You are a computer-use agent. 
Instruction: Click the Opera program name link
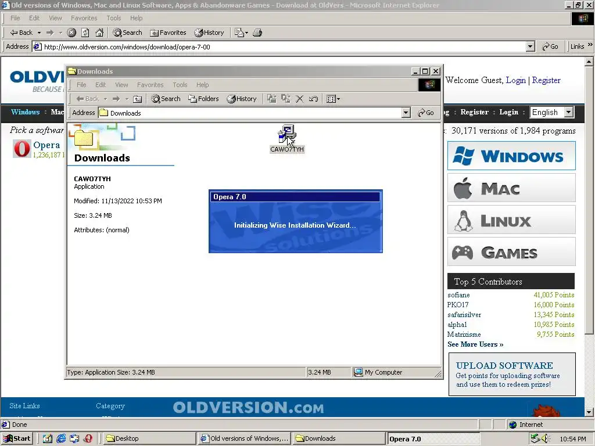point(46,145)
